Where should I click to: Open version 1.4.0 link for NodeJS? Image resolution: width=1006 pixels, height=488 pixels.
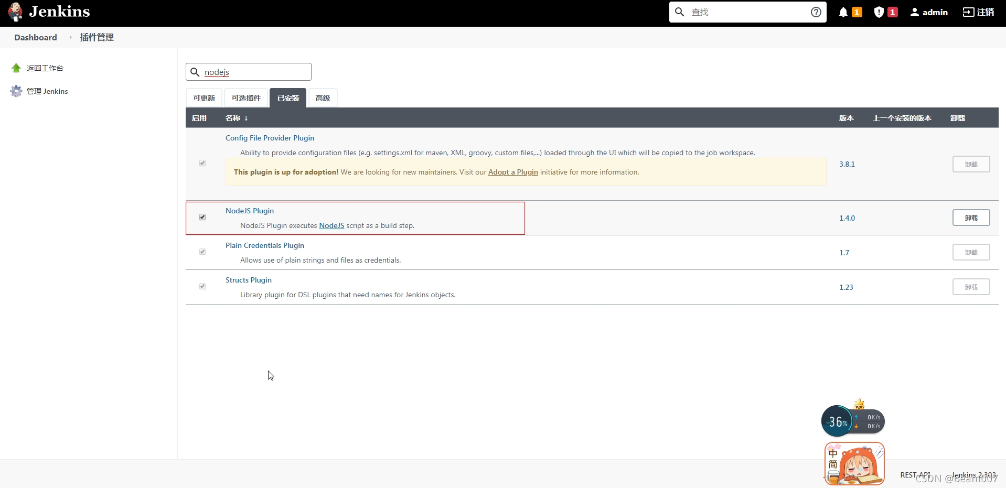pyautogui.click(x=847, y=218)
